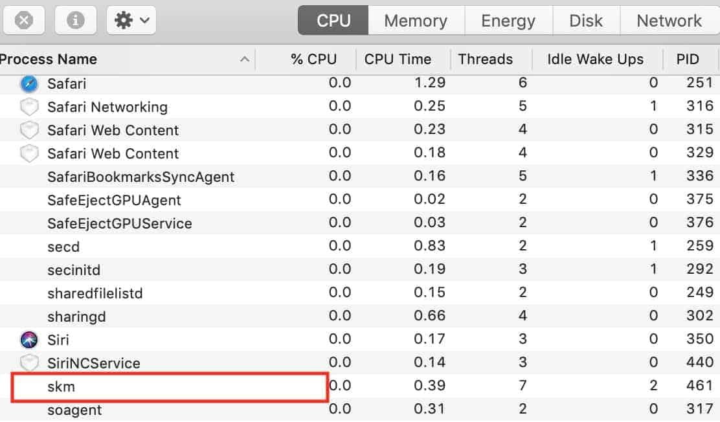The width and height of the screenshot is (720, 422).
Task: Open the Network tab
Action: click(x=669, y=21)
